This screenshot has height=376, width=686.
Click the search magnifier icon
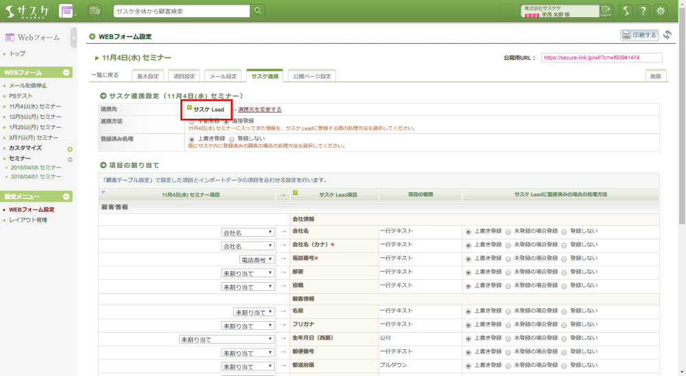point(258,11)
